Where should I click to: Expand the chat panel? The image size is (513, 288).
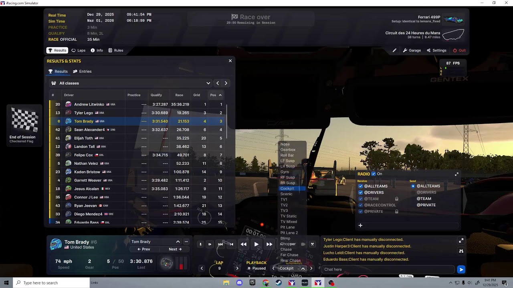(x=461, y=240)
